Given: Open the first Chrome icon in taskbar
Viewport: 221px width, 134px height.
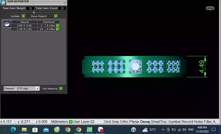Looking at the screenshot, I should point(68,129).
